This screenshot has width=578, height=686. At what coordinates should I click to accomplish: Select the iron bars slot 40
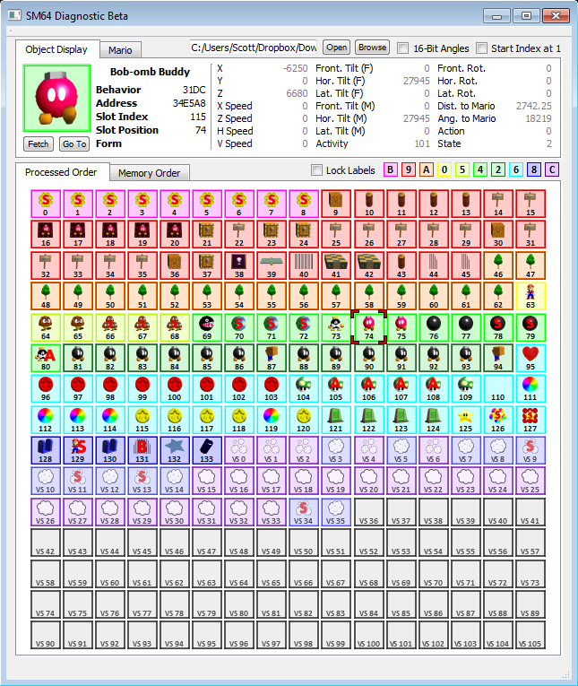[304, 265]
